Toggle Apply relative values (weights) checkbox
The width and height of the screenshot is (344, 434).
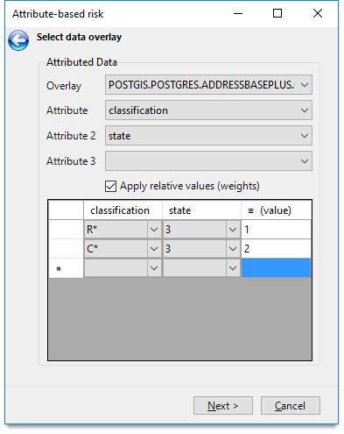pyautogui.click(x=110, y=186)
